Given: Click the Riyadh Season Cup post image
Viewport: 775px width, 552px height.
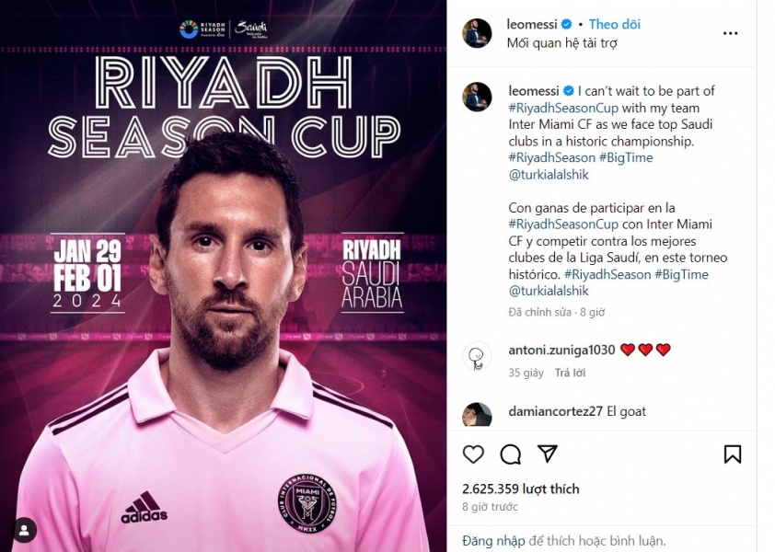Looking at the screenshot, I should pyautogui.click(x=223, y=276).
